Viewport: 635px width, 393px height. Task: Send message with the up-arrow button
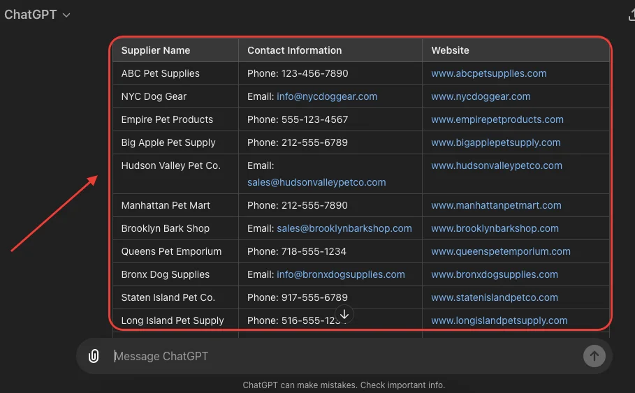594,356
